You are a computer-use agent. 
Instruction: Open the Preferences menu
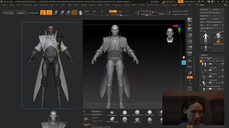[x=117, y=5]
